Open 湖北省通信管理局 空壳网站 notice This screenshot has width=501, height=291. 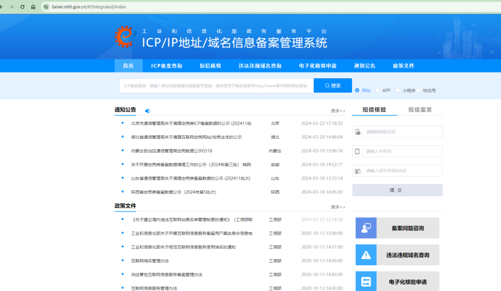click(x=186, y=137)
